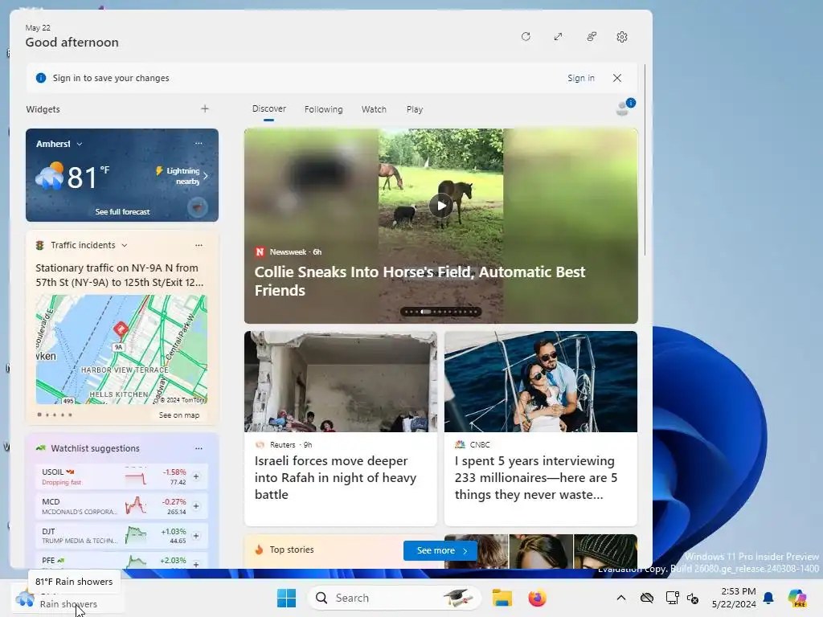Click the traffic map thumbnail

(x=121, y=349)
